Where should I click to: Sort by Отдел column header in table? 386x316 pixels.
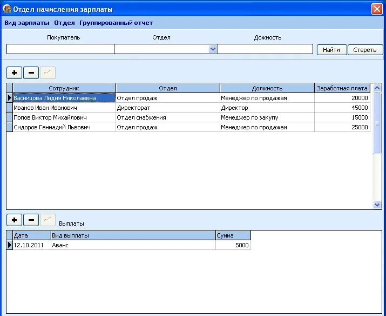click(168, 88)
